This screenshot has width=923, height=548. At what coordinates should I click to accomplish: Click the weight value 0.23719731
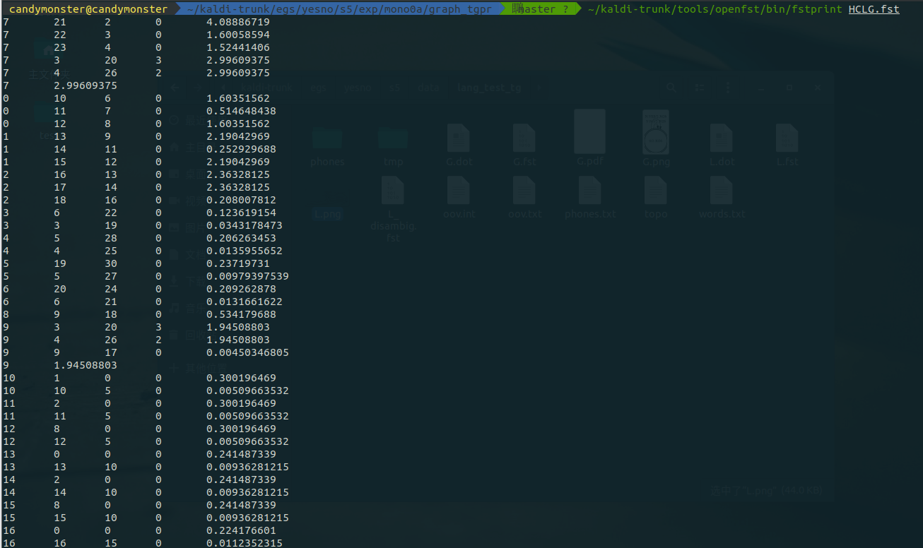(237, 263)
